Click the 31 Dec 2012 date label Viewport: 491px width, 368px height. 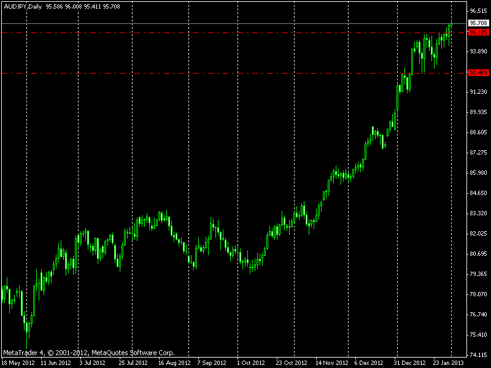(x=409, y=362)
